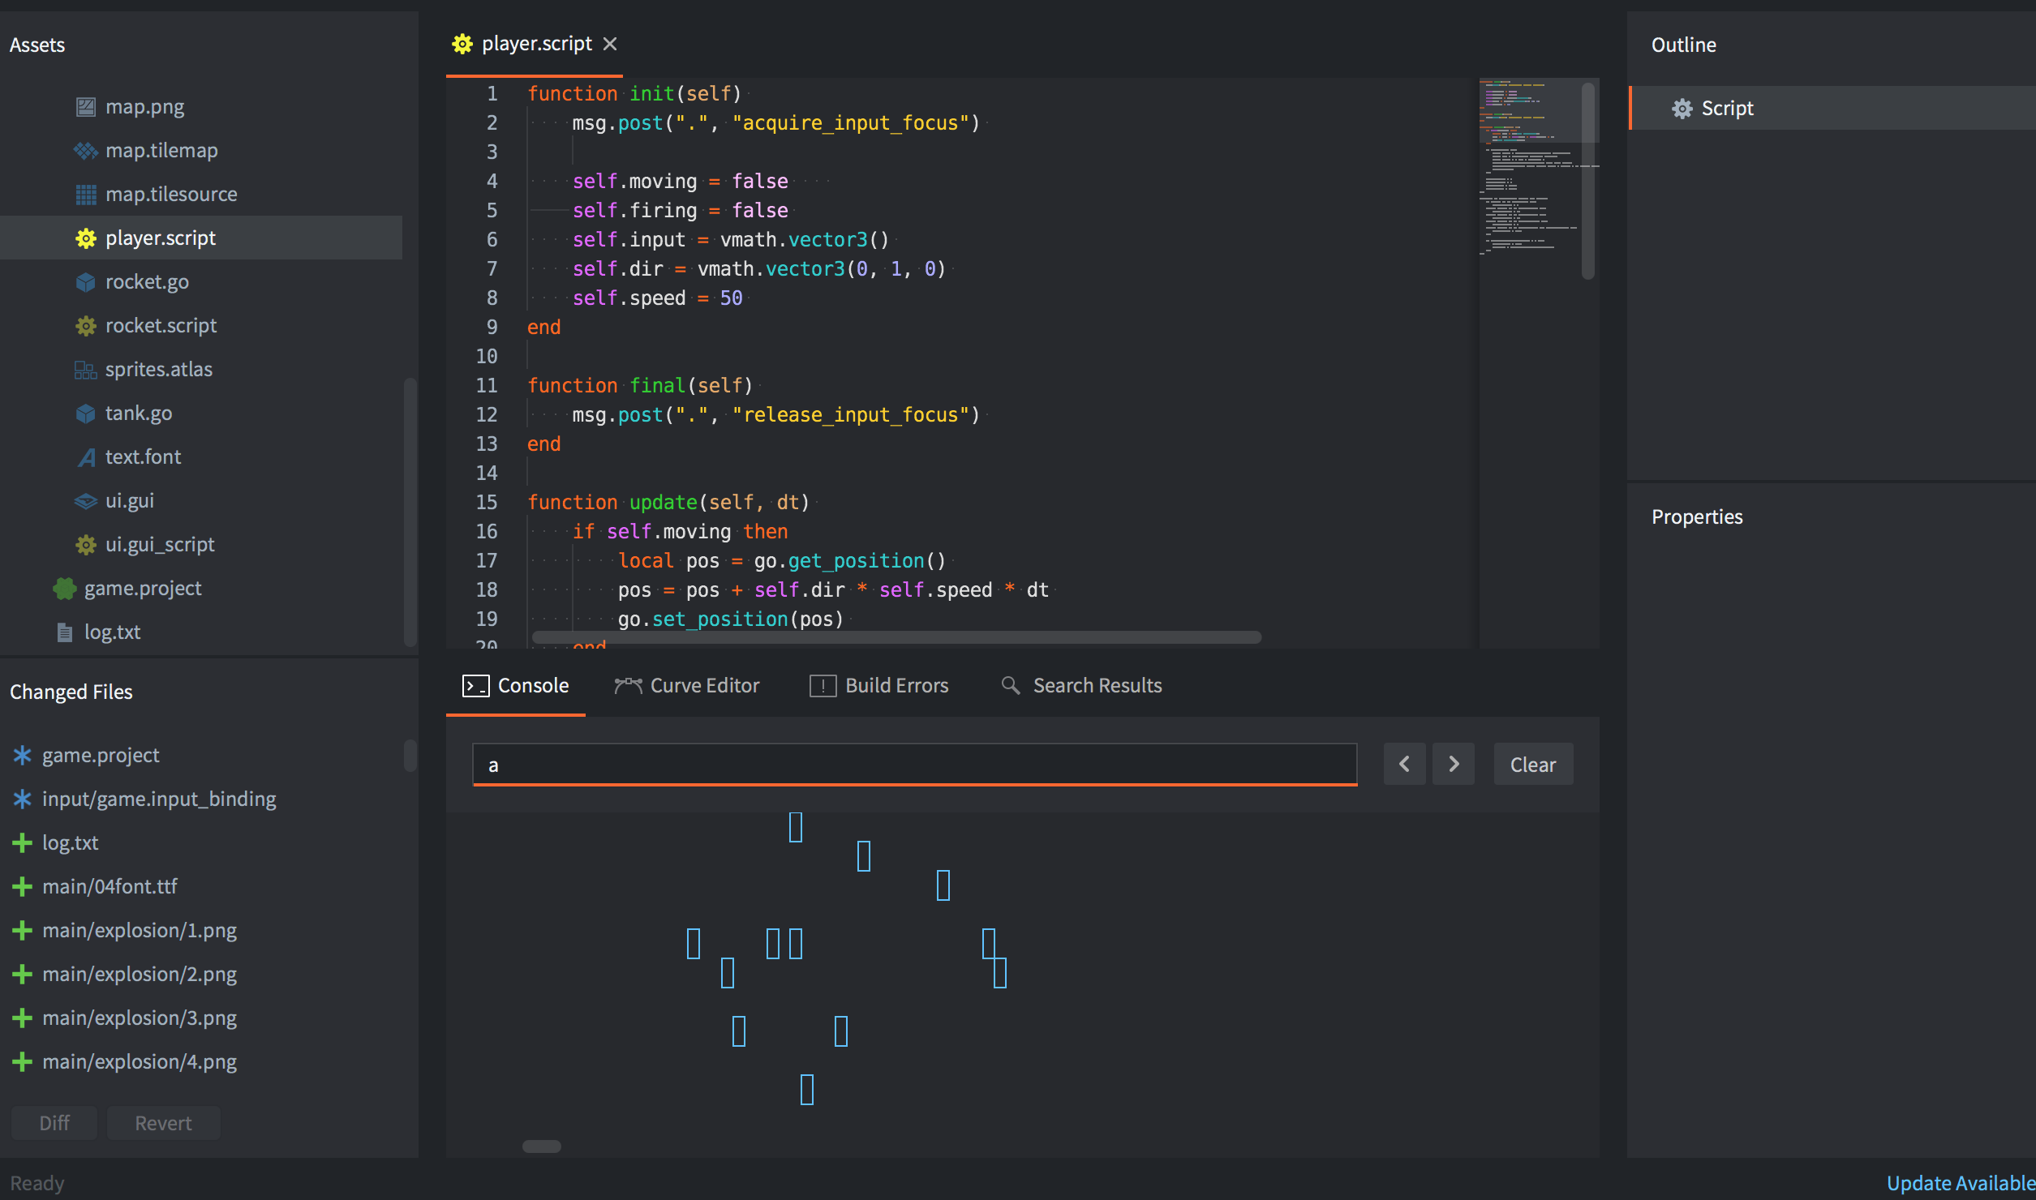Click the game.project green icon
Image resolution: width=2036 pixels, height=1200 pixels.
click(x=65, y=589)
